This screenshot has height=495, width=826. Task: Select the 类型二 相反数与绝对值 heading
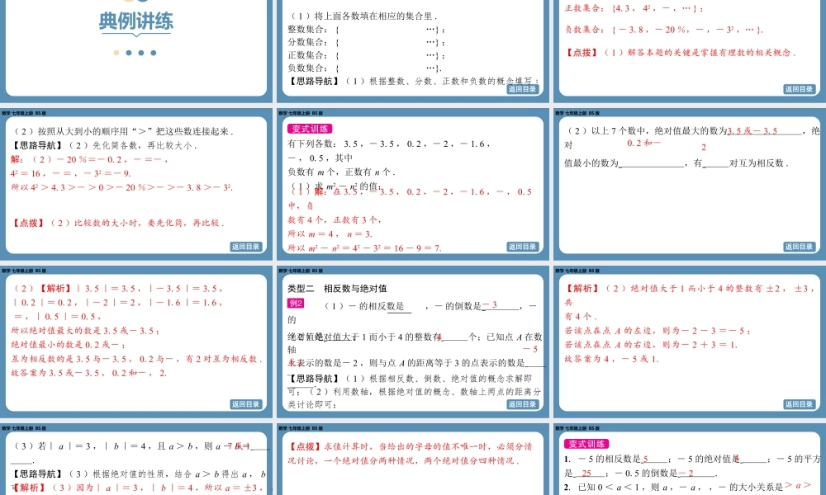337,288
